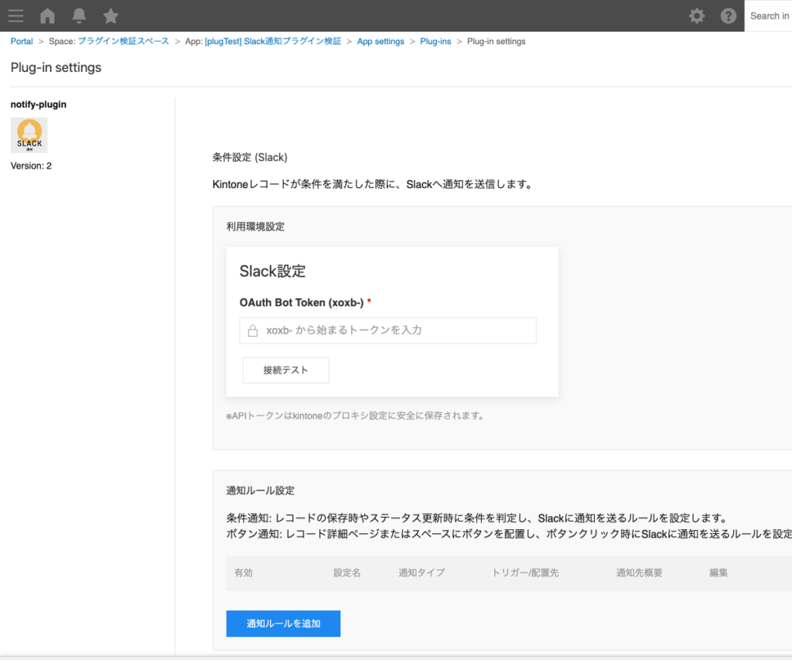Viewport: 792px width, 660px height.
Task: Click the SLACK notify-plugin icon
Action: pyautogui.click(x=29, y=134)
